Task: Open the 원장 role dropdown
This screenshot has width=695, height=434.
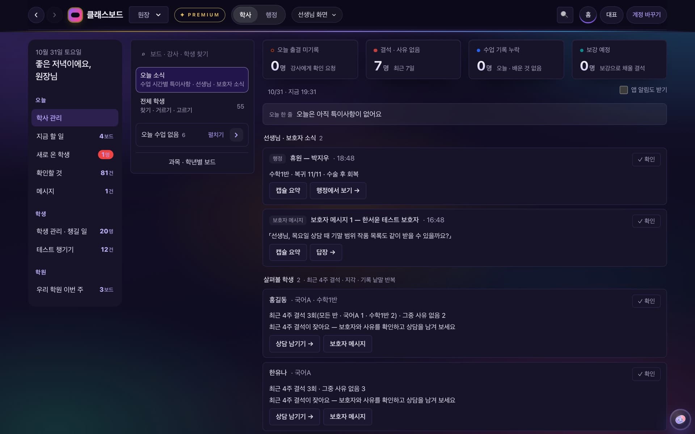Action: tap(149, 15)
